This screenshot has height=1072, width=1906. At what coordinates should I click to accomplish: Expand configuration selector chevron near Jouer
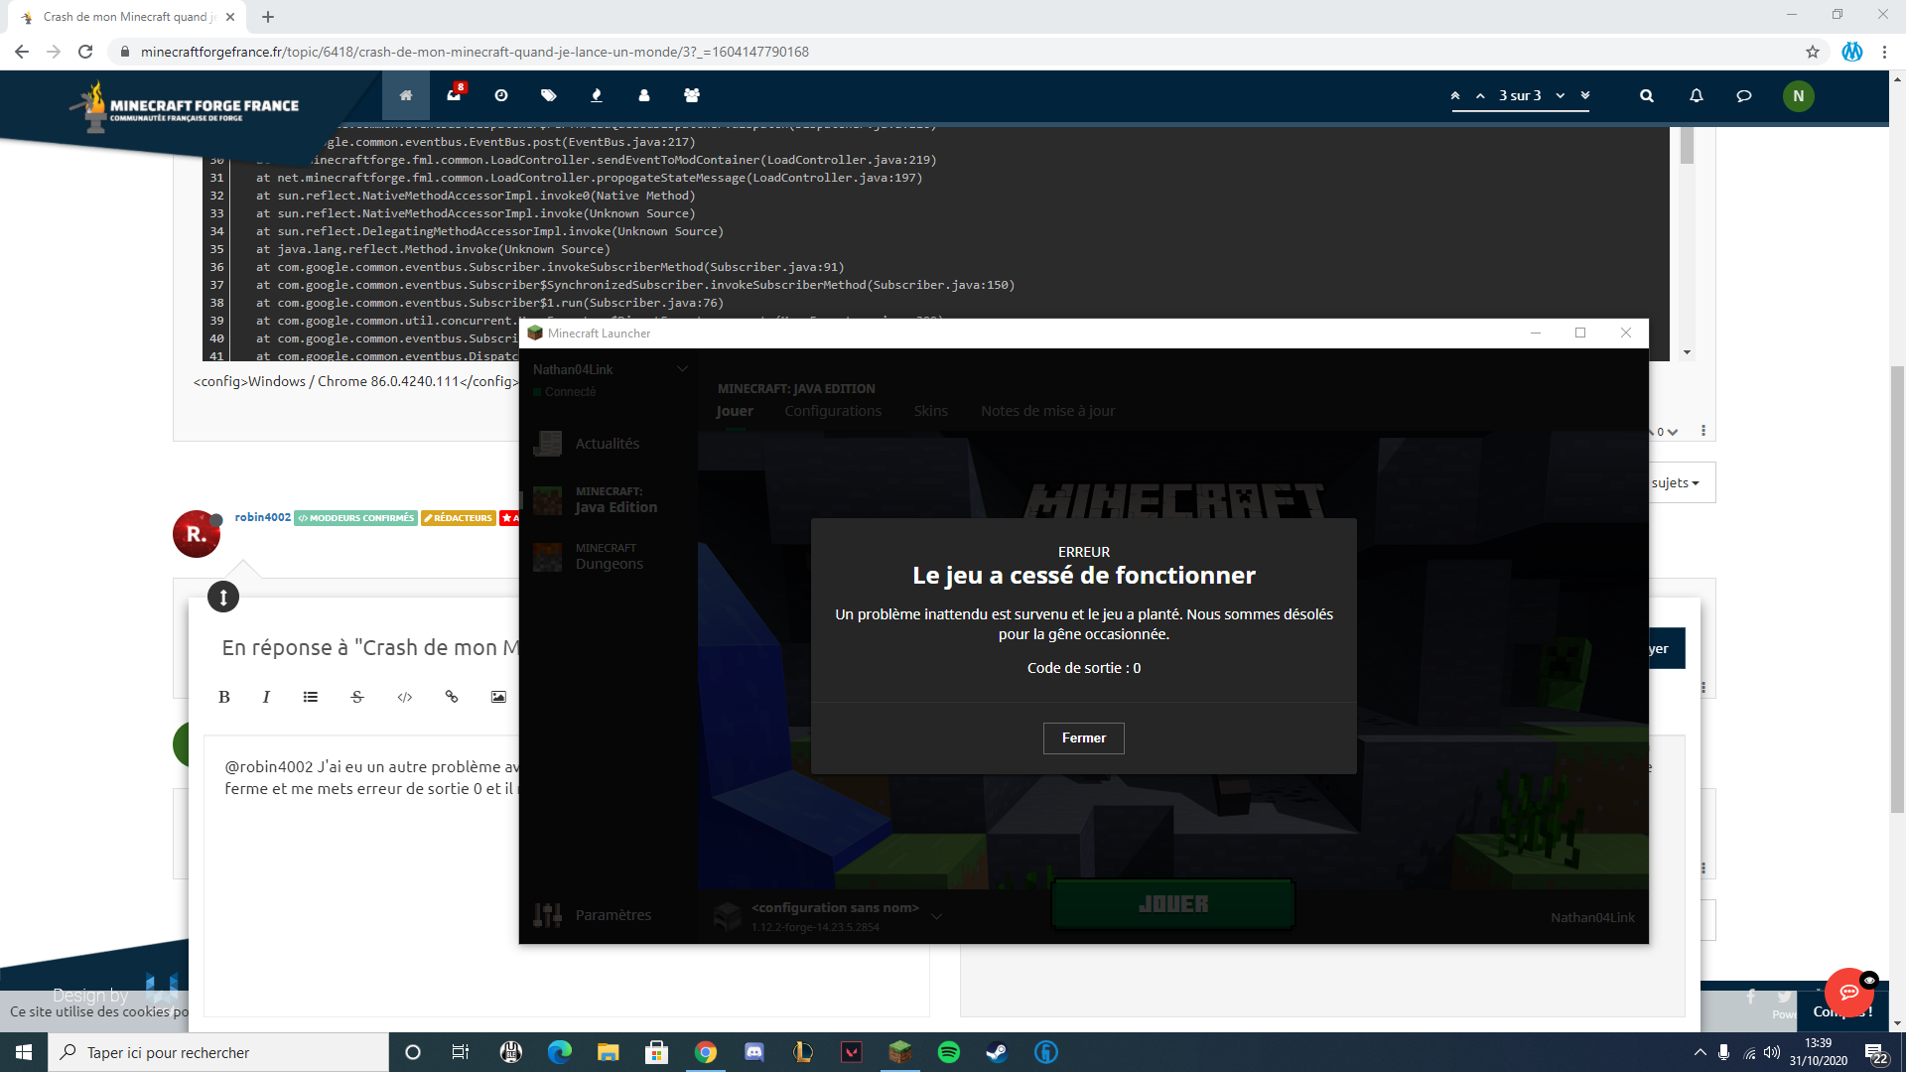936,916
